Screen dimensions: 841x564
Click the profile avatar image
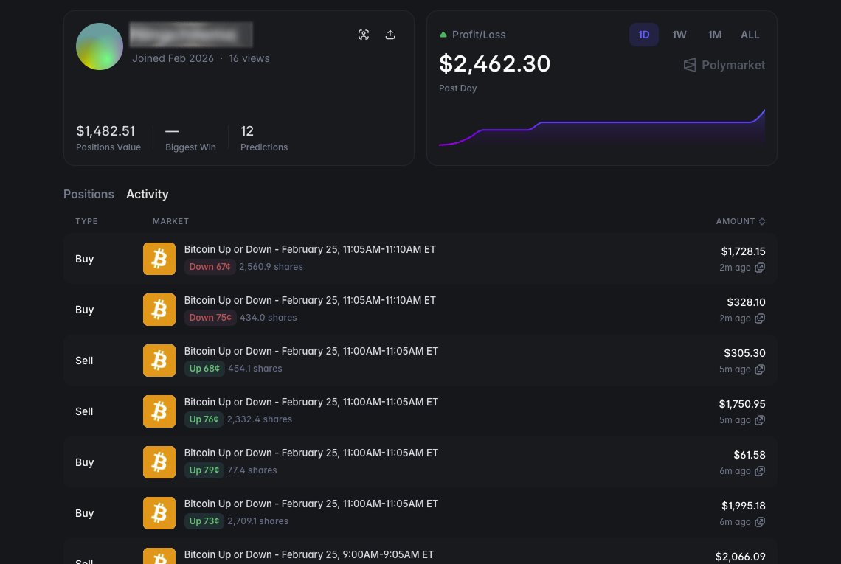pos(100,46)
